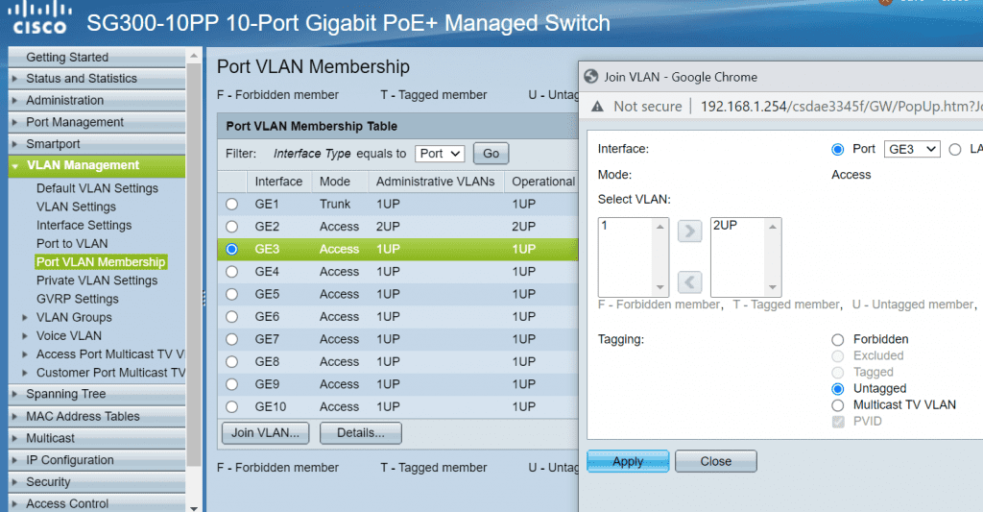Expand Administration menu

point(97,101)
